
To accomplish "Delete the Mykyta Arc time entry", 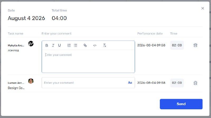I will 195,45.
